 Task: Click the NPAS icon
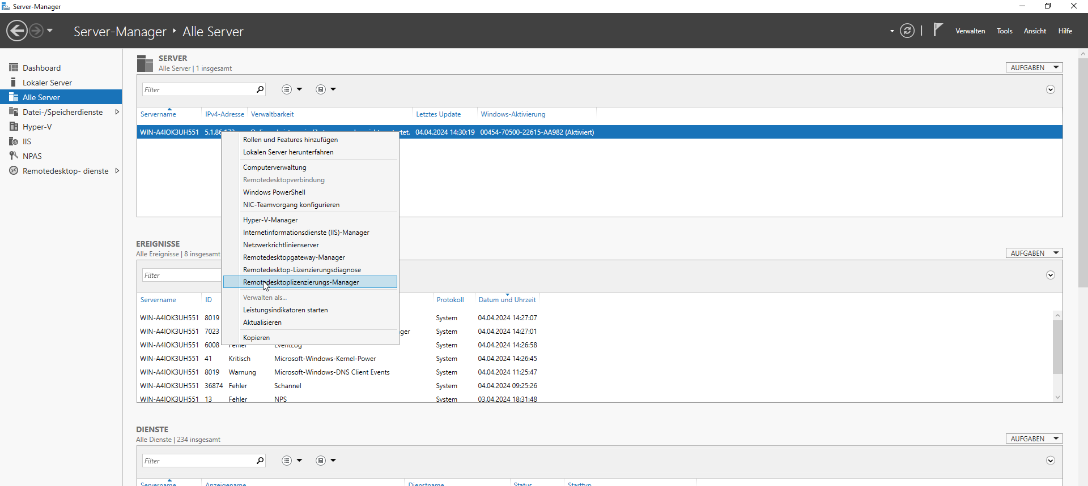[14, 156]
